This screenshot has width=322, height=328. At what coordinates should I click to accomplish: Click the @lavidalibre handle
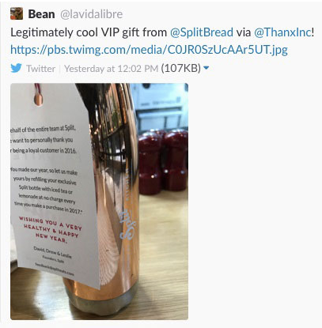[91, 14]
